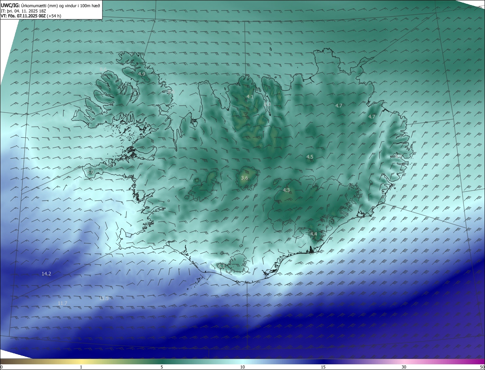Click the 4.3 value on the map
The width and height of the screenshot is (485, 370).
286,190
